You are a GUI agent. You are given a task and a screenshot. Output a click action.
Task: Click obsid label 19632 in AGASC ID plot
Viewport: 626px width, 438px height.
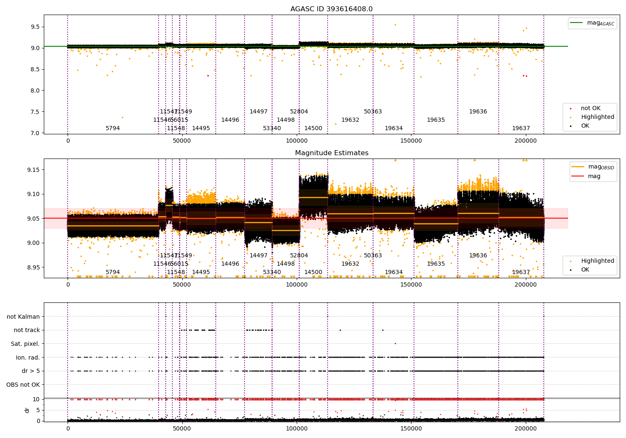tap(351, 120)
